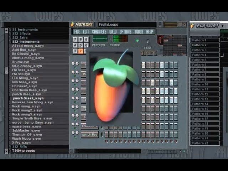The height and width of the screenshot is (171, 228).
Task: Select pattern number 9 on the keypad
Action: (x=86, y=40)
